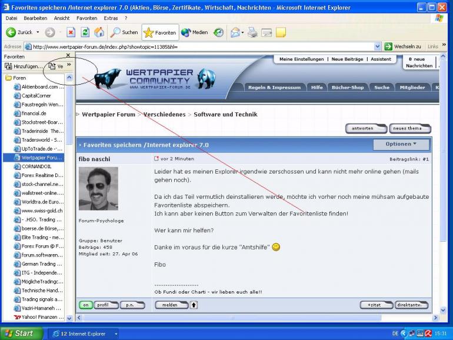This screenshot has height=340, width=453.
Task: Open the Optionen dropdown
Action: (401, 144)
